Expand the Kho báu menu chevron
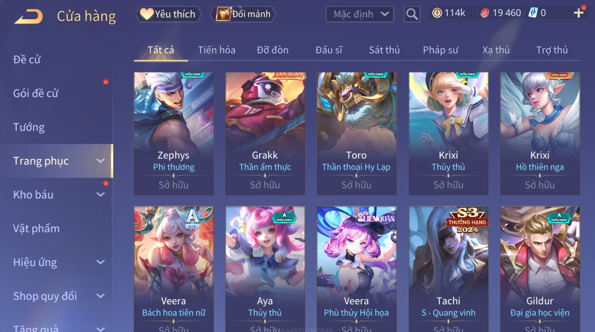Image resolution: width=595 pixels, height=332 pixels. (x=101, y=195)
